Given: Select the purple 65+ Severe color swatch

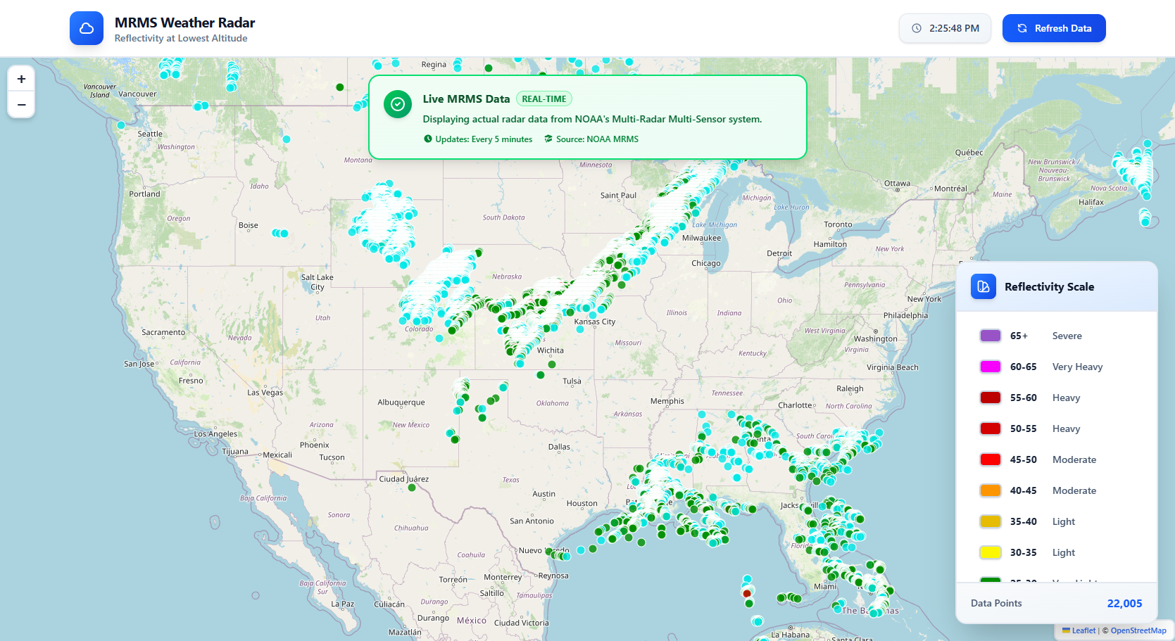Looking at the screenshot, I should 990,336.
